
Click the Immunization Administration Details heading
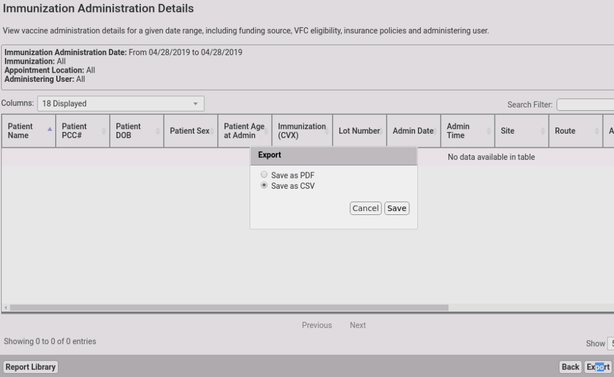pyautogui.click(x=98, y=9)
